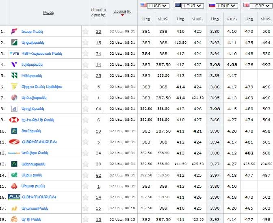This screenshot has width=273, height=223.
Task: Open VTB's 74 branches link
Action: 98,54
